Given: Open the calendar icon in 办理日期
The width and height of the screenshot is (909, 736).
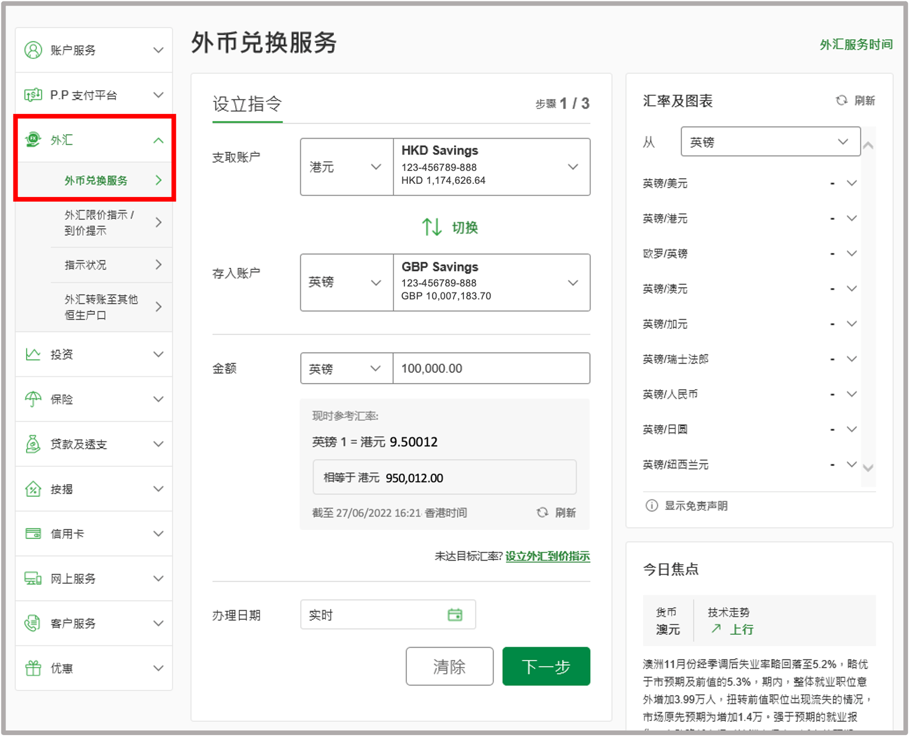Looking at the screenshot, I should [455, 615].
